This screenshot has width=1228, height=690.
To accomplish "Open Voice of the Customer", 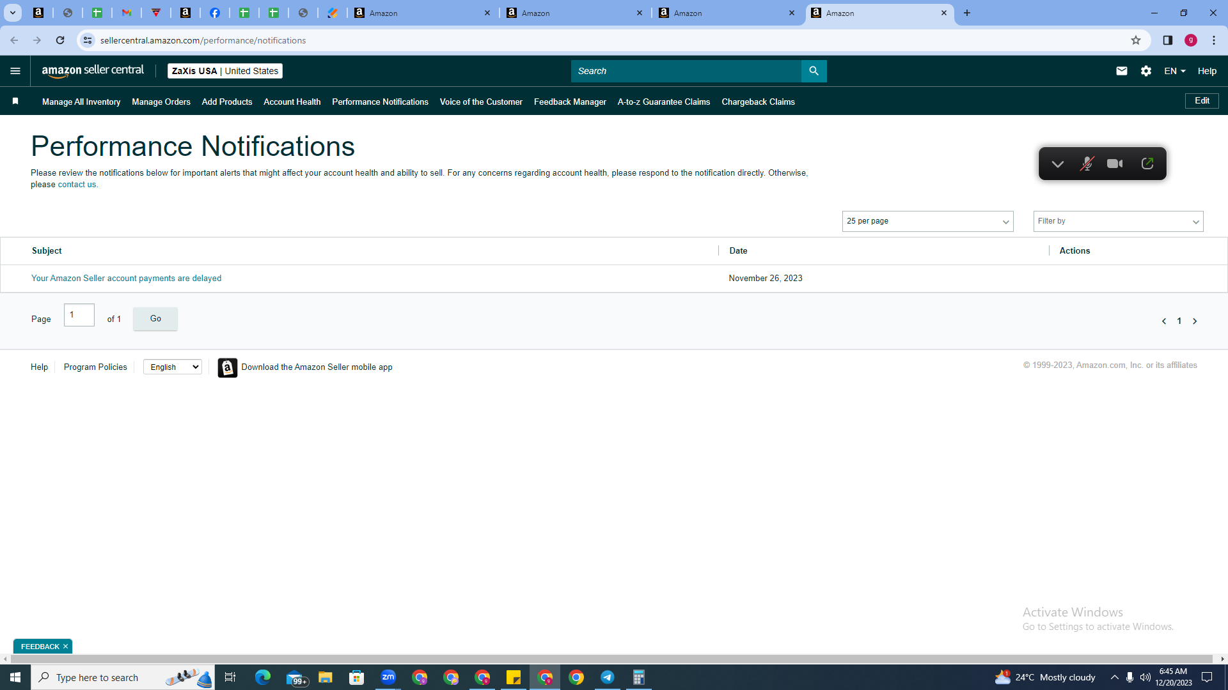I will click(481, 102).
